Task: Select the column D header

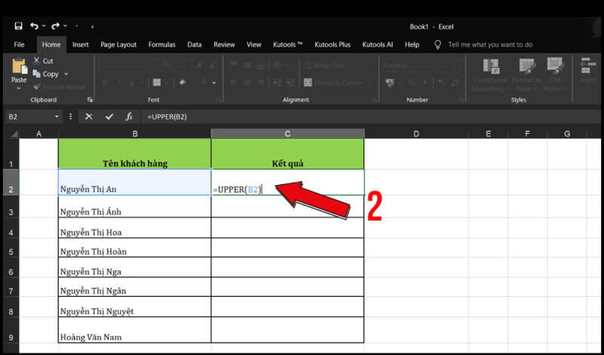Action: pos(416,134)
